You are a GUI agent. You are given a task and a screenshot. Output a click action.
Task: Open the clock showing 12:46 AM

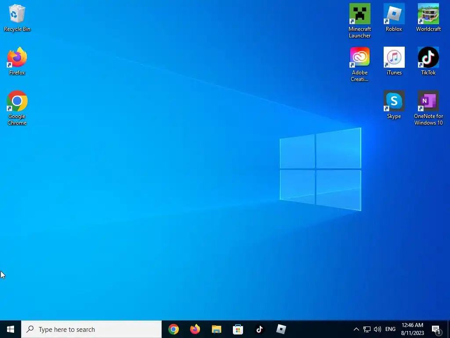(412, 329)
